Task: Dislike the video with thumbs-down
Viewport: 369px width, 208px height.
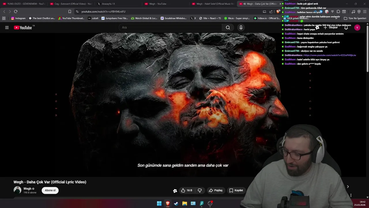Action: pyautogui.click(x=200, y=190)
